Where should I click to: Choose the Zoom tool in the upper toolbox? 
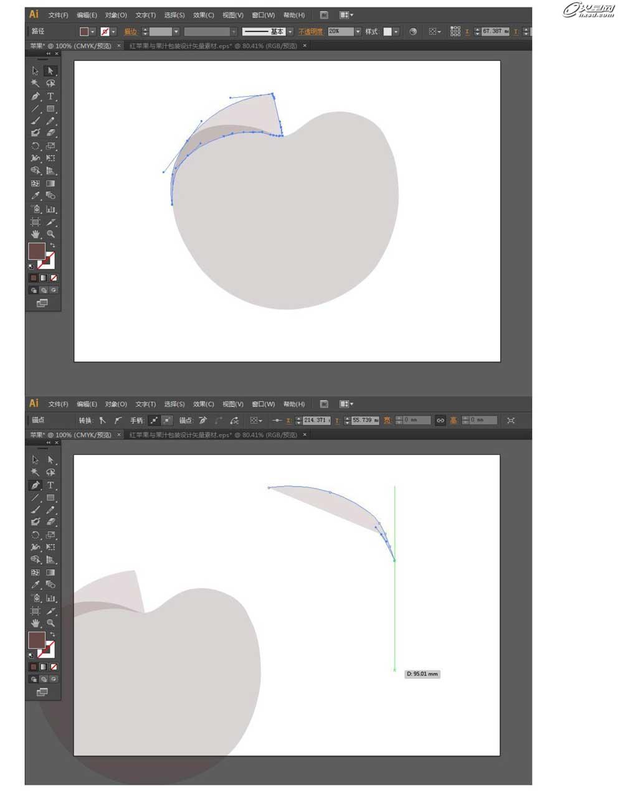50,234
